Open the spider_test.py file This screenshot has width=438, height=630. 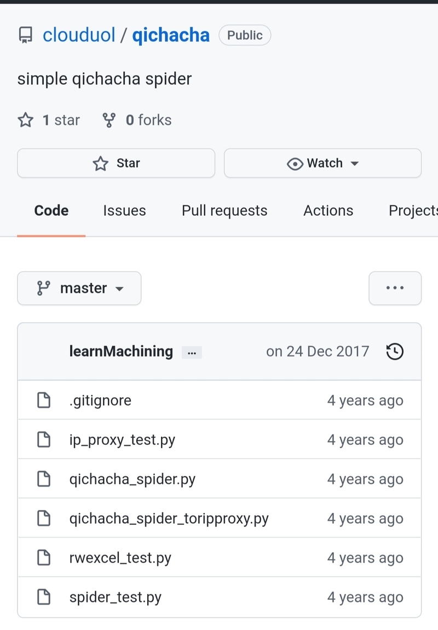[x=115, y=598]
